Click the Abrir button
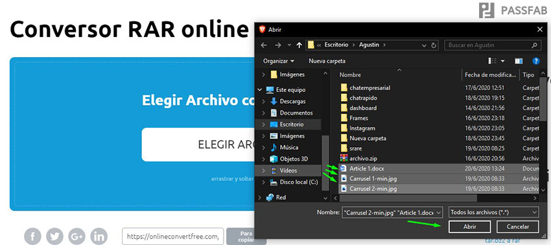Viewport: 551px width, 245px height. coord(469,227)
